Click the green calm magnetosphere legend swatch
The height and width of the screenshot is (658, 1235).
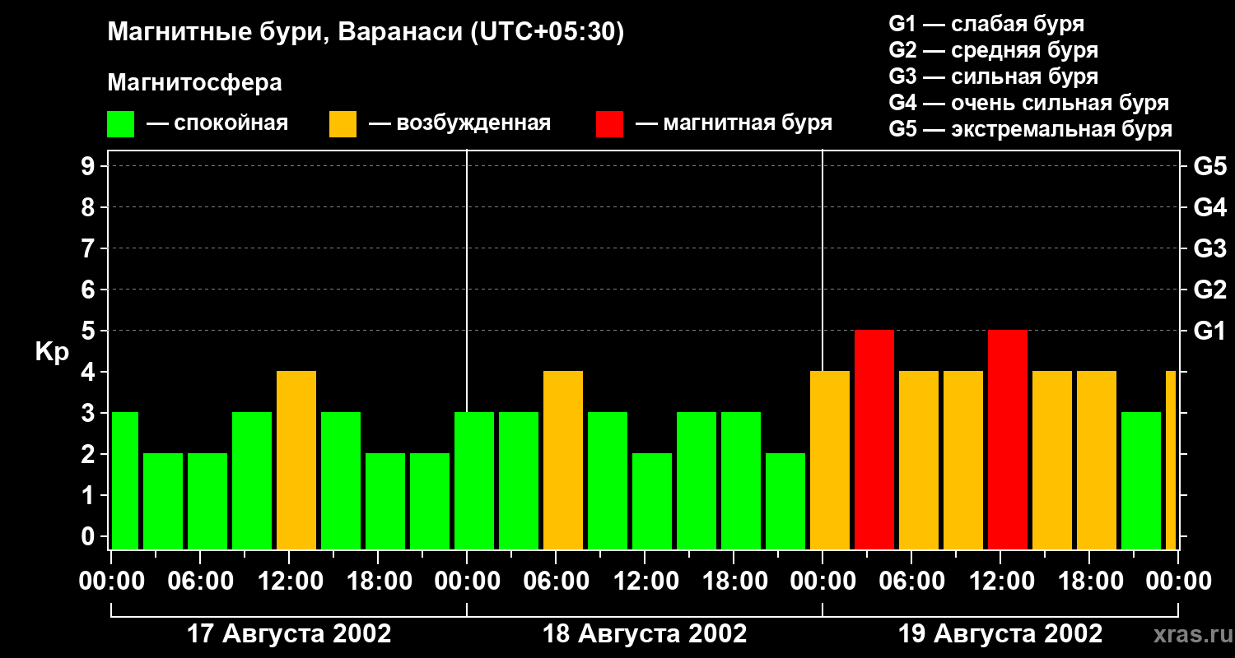pos(120,124)
